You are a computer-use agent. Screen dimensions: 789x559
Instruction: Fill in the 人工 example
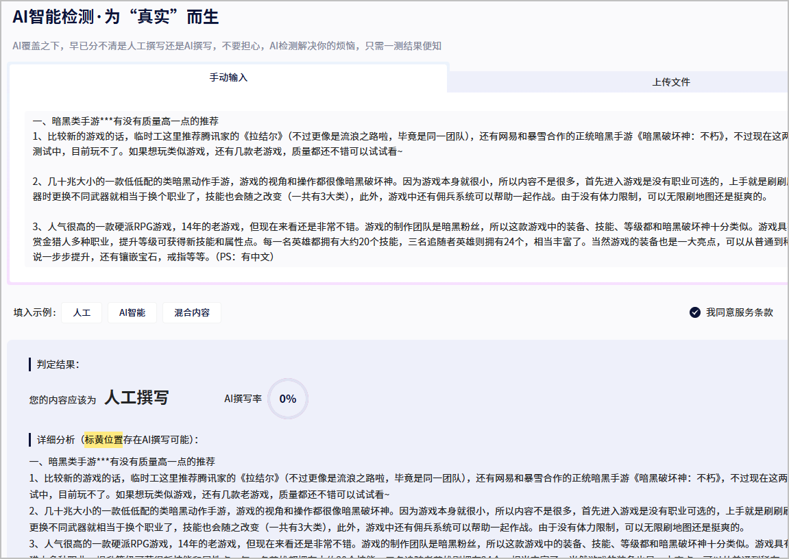(82, 313)
